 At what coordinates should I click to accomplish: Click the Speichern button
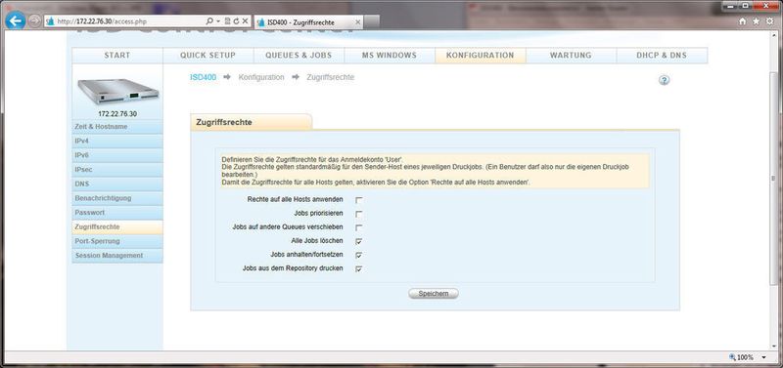tap(434, 294)
